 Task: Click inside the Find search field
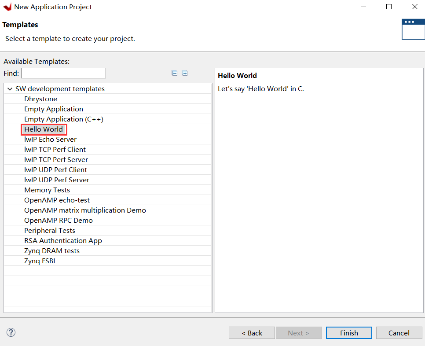(x=63, y=73)
